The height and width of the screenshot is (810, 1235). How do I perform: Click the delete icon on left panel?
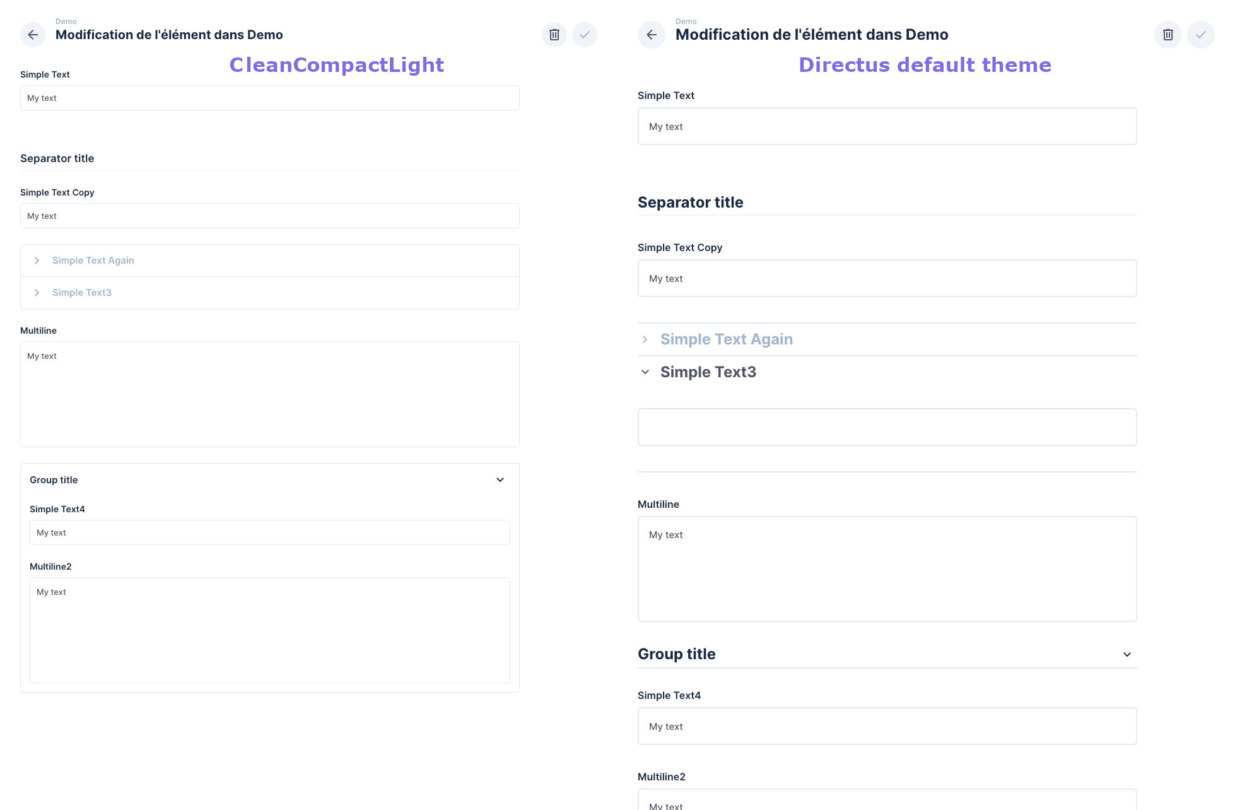[x=553, y=33]
